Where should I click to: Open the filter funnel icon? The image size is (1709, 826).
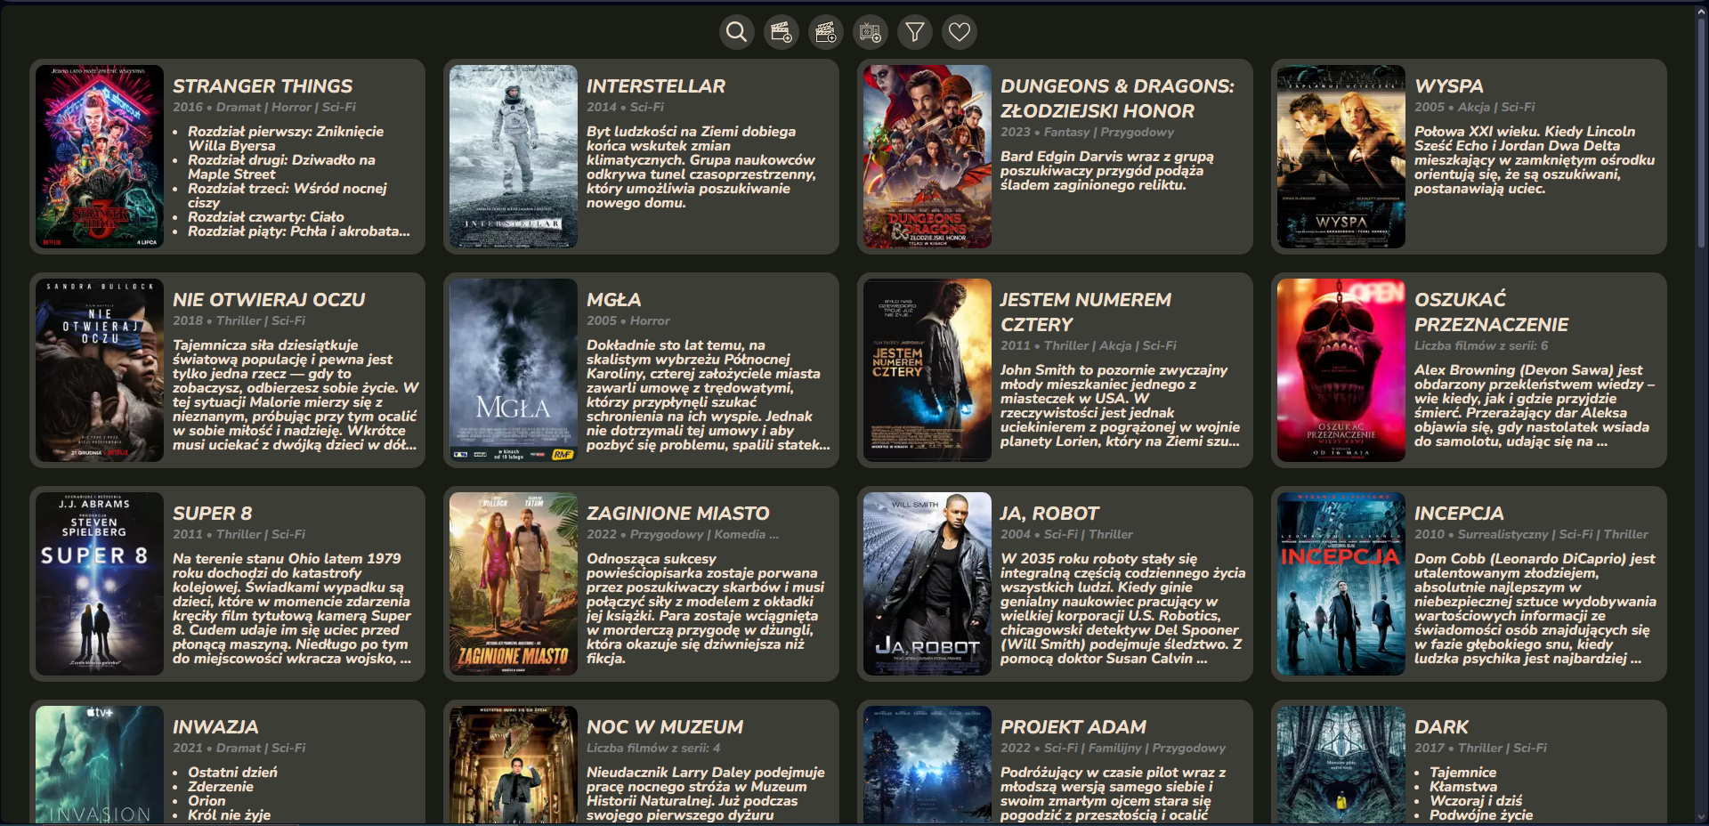[914, 32]
